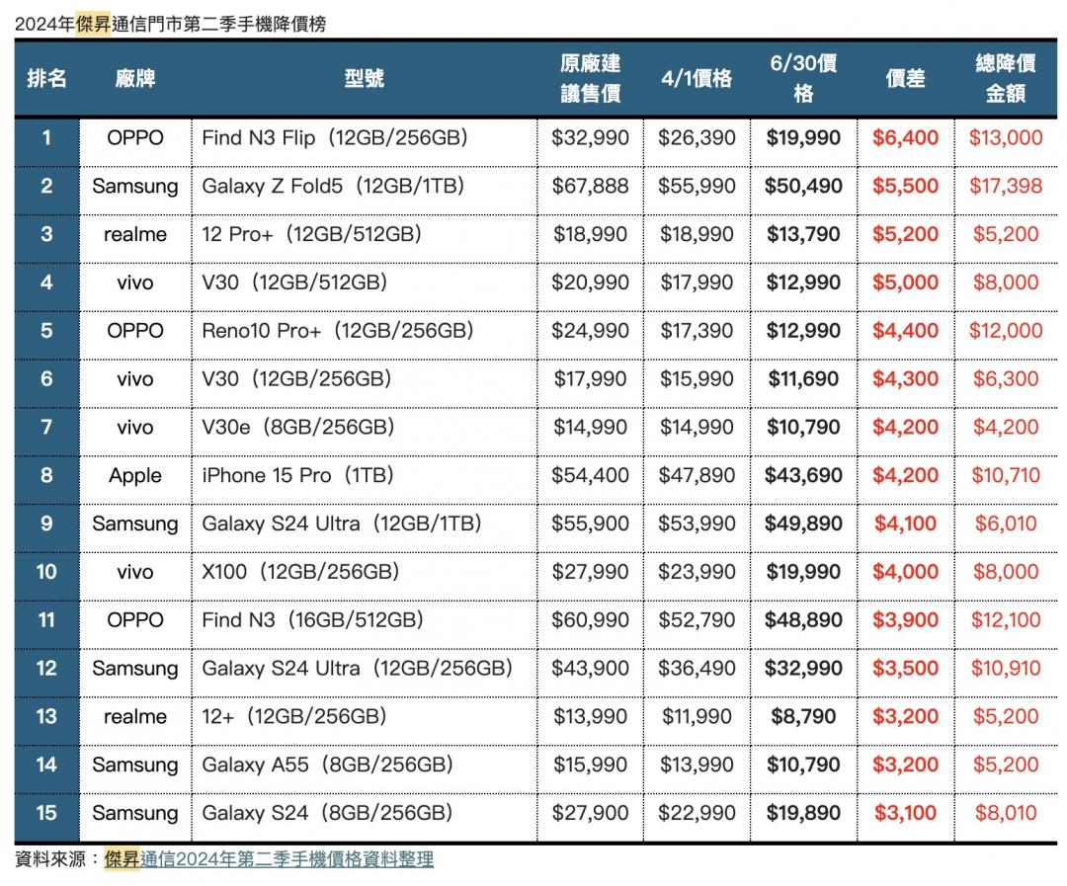
Task: Select the $17,398 total discount cell
Action: [1005, 186]
